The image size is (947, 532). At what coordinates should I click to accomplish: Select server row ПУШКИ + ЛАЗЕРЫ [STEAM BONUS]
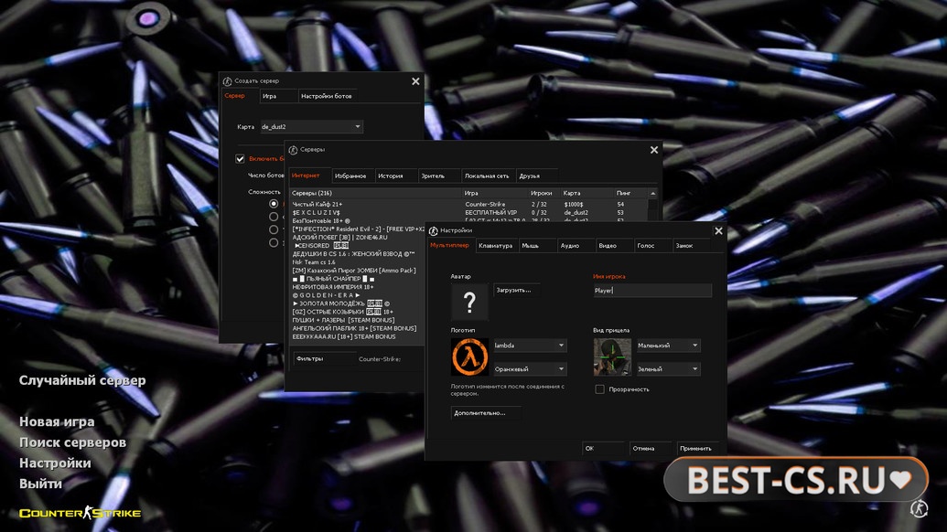[x=358, y=320]
